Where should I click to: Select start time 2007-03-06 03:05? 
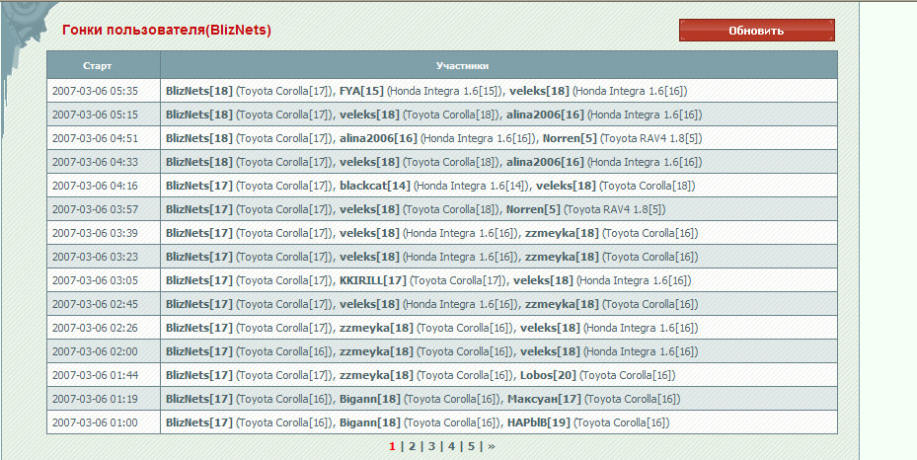pos(96,280)
